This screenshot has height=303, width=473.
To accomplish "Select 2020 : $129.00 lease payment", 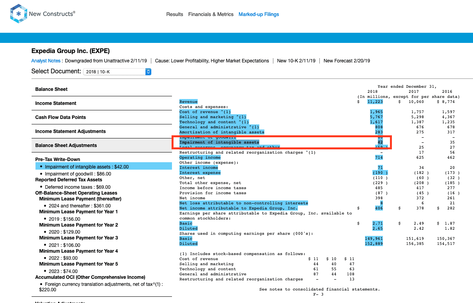I will point(64,232).
